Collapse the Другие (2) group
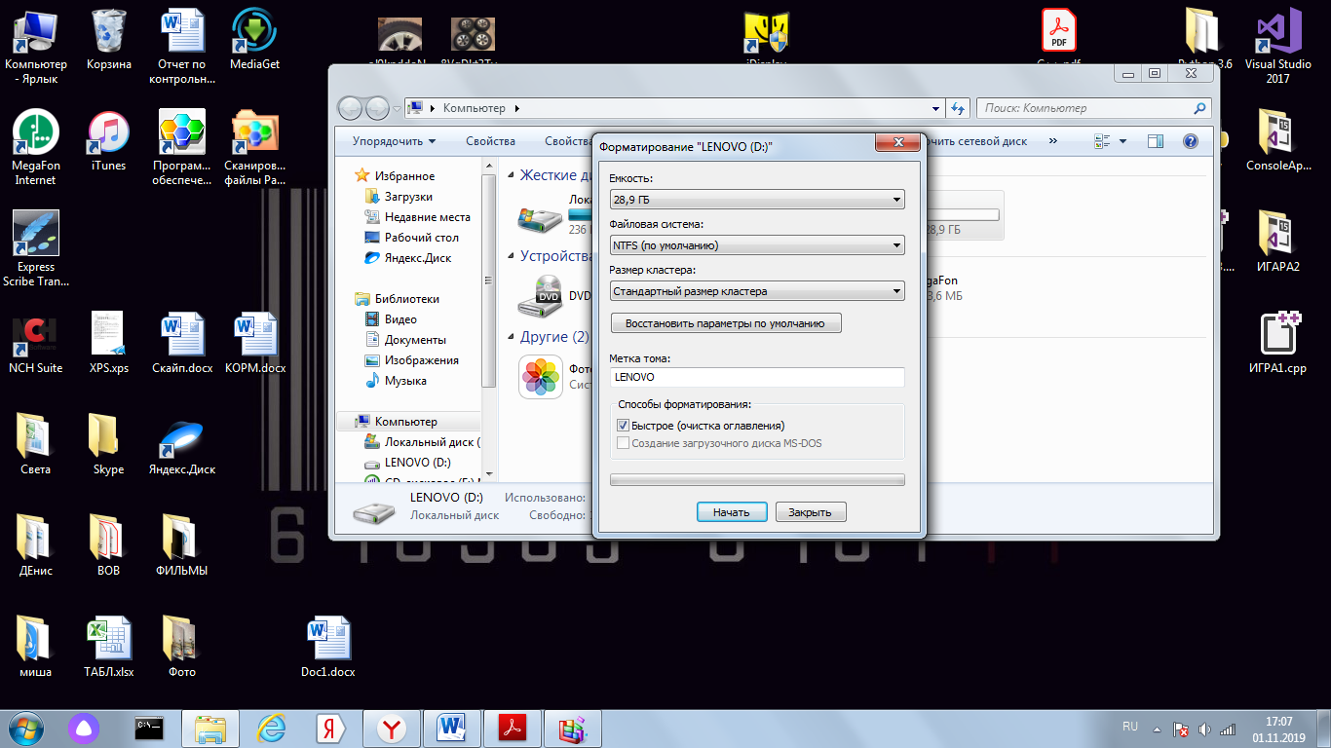The height and width of the screenshot is (748, 1331). click(513, 337)
